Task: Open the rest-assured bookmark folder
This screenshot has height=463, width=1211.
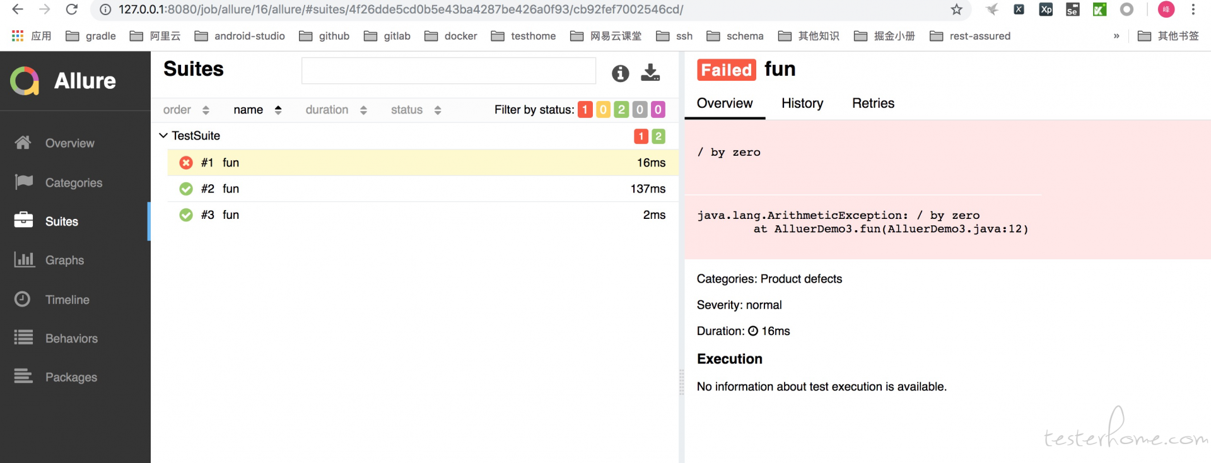Action: (x=970, y=36)
